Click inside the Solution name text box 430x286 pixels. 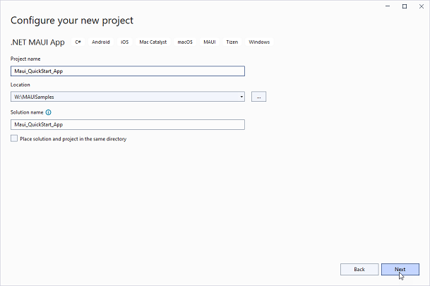click(127, 124)
